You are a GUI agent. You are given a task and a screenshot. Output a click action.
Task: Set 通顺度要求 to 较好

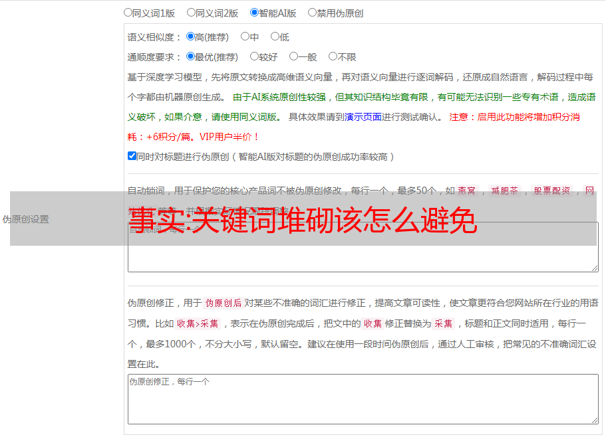254,56
